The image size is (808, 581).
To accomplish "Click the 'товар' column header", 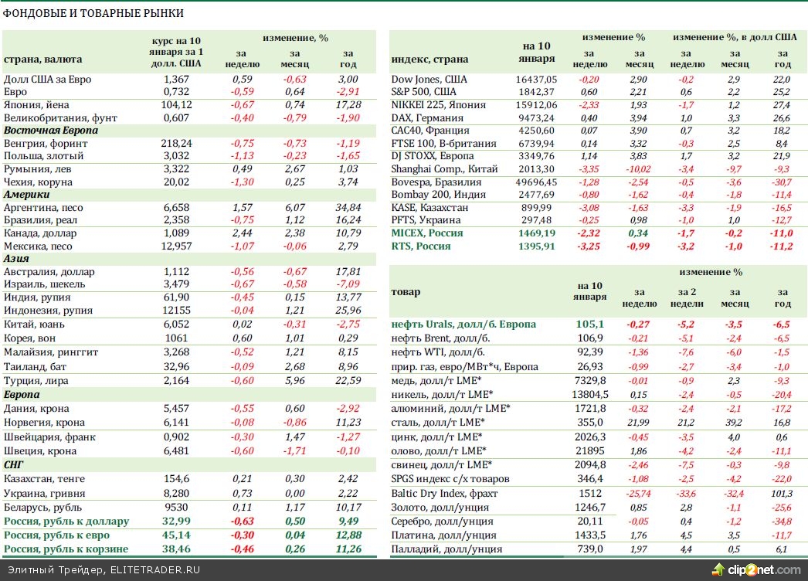I will pos(406,292).
